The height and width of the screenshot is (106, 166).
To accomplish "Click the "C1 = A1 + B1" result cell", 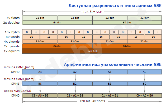I will tap(110, 95).
